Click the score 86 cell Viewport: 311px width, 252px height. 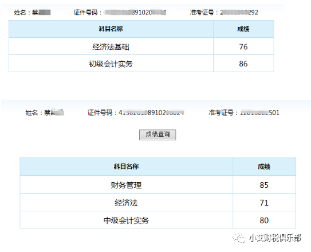point(243,64)
